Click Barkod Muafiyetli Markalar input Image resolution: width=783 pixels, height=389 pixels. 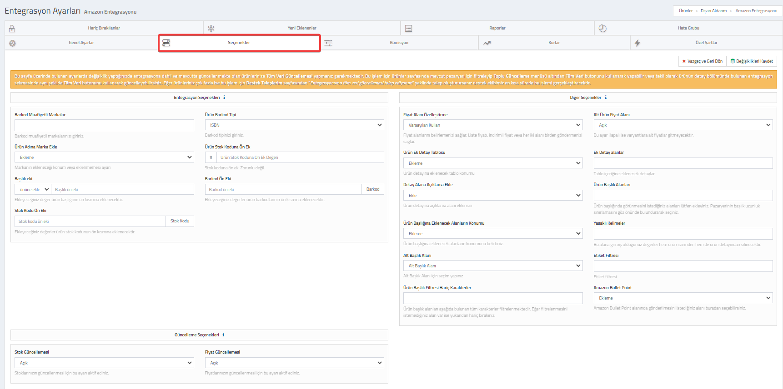(104, 125)
